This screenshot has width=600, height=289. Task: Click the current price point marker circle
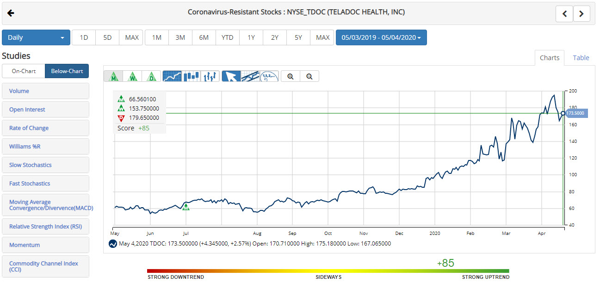tap(563, 113)
